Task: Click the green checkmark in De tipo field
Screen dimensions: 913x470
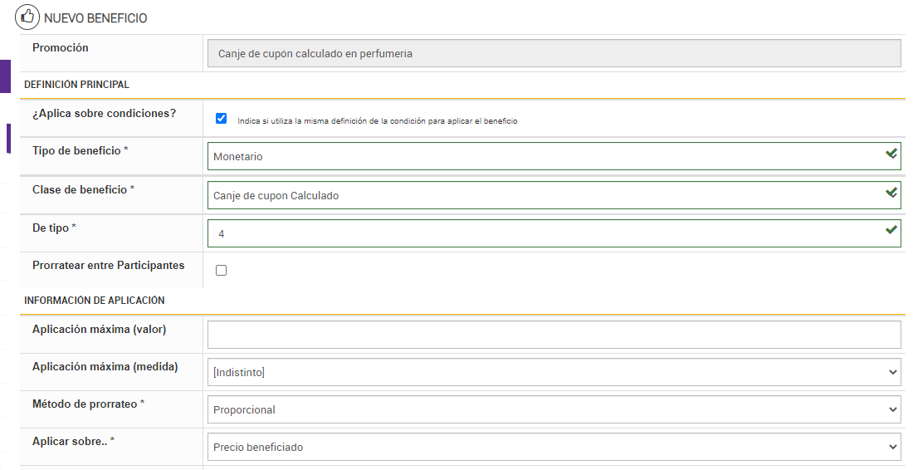Action: 891,230
